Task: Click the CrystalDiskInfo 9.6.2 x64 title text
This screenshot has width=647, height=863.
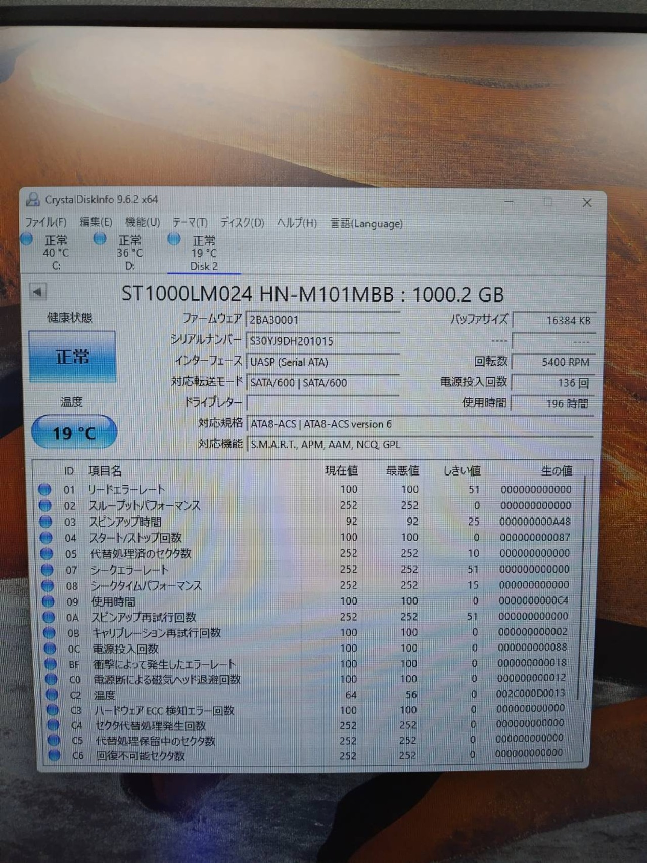Action: point(101,200)
